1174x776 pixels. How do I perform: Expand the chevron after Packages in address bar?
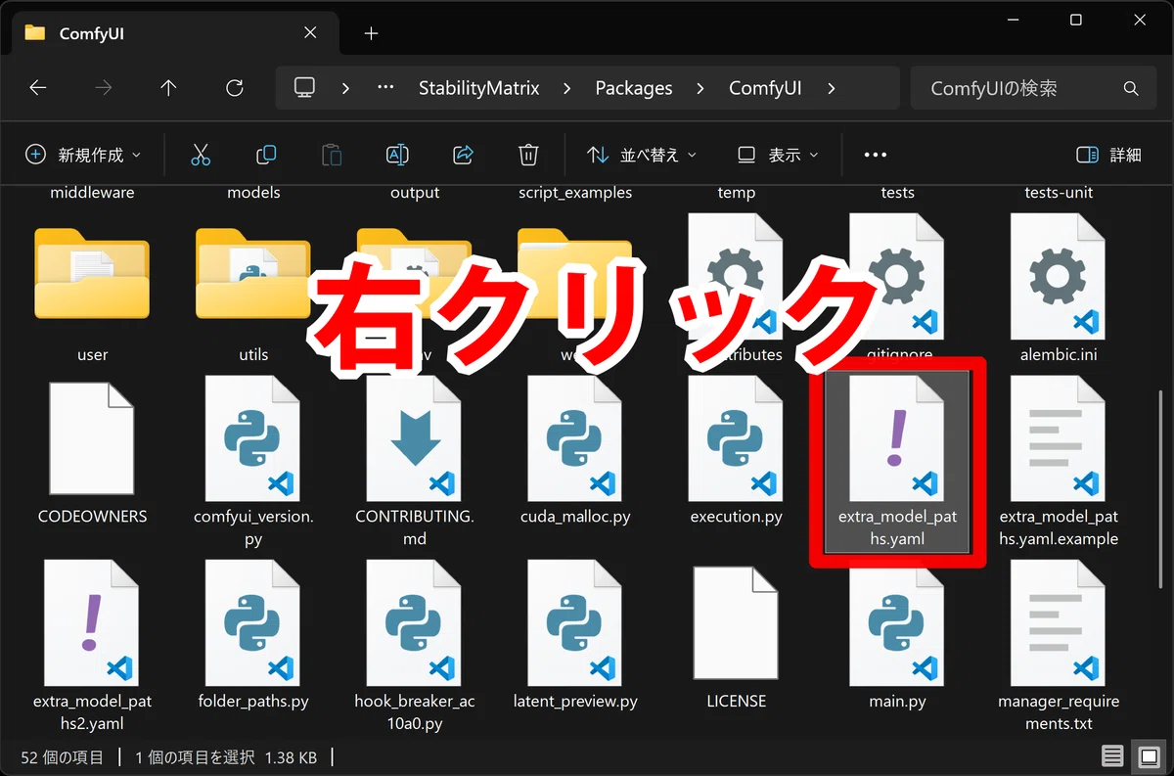pyautogui.click(x=700, y=88)
